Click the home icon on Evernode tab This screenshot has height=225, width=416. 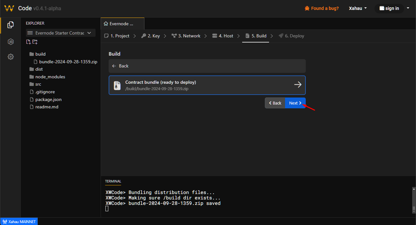coord(106,24)
